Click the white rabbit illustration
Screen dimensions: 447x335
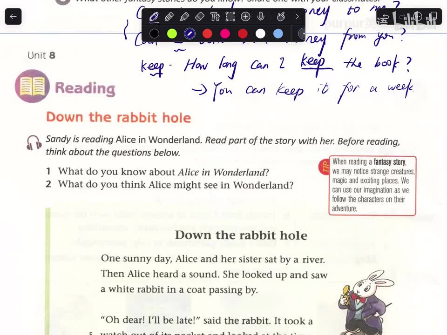point(366,302)
